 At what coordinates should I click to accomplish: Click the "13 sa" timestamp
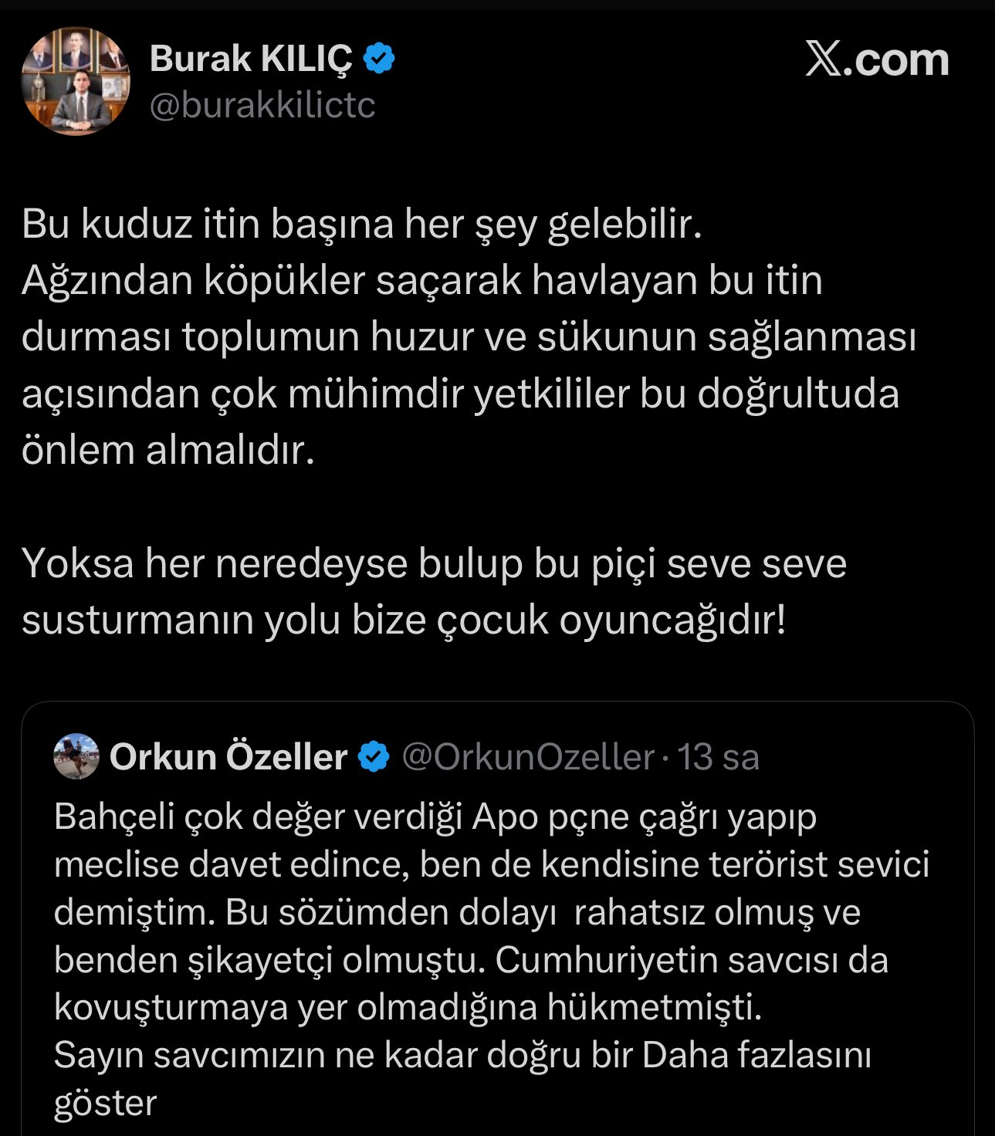719,757
